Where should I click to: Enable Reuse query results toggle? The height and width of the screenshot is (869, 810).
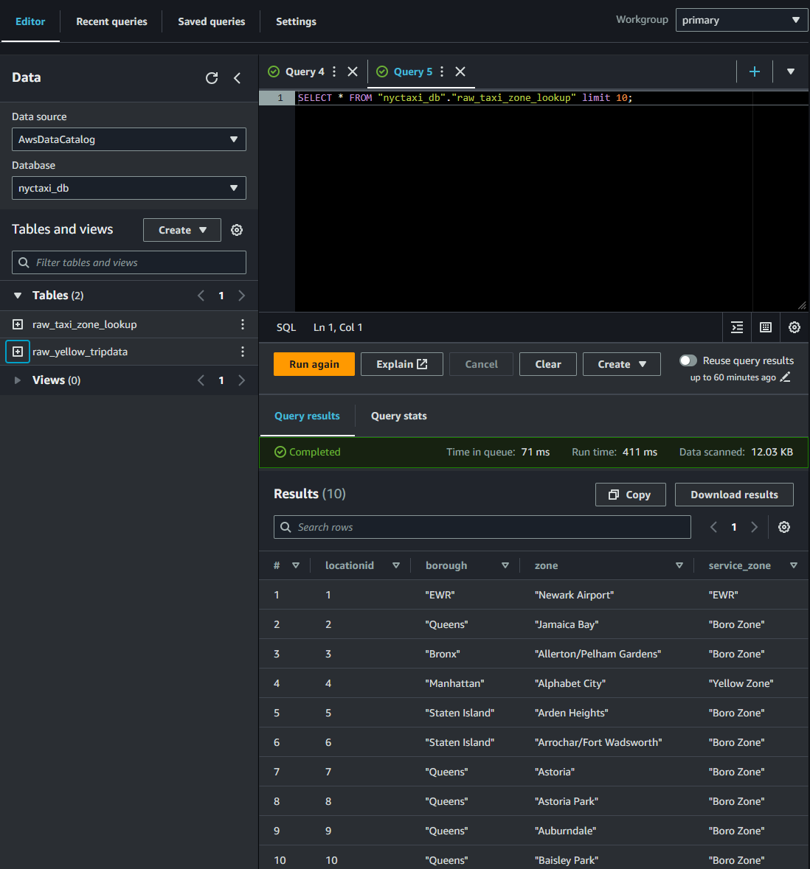(x=688, y=360)
